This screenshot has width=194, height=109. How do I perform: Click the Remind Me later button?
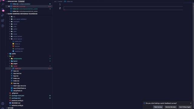coord(171,107)
